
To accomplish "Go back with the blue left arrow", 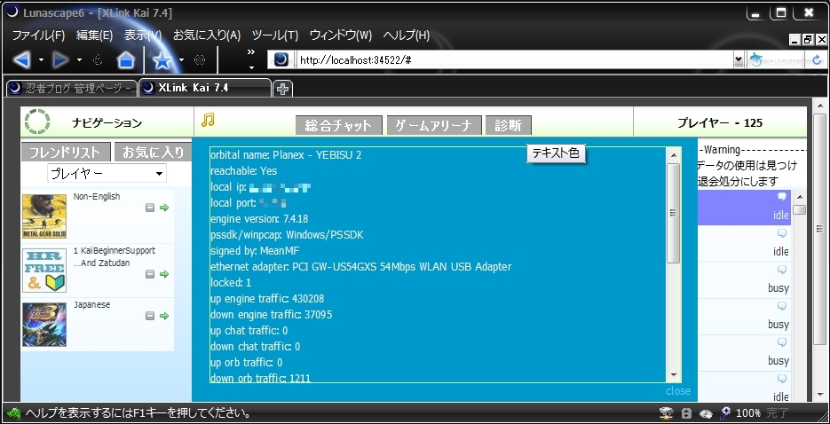I will [x=21, y=60].
